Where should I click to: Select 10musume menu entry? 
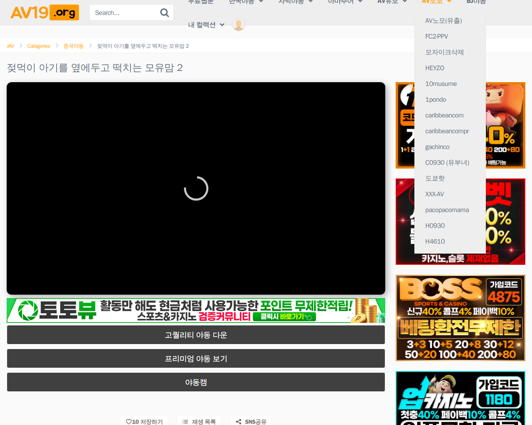point(441,84)
